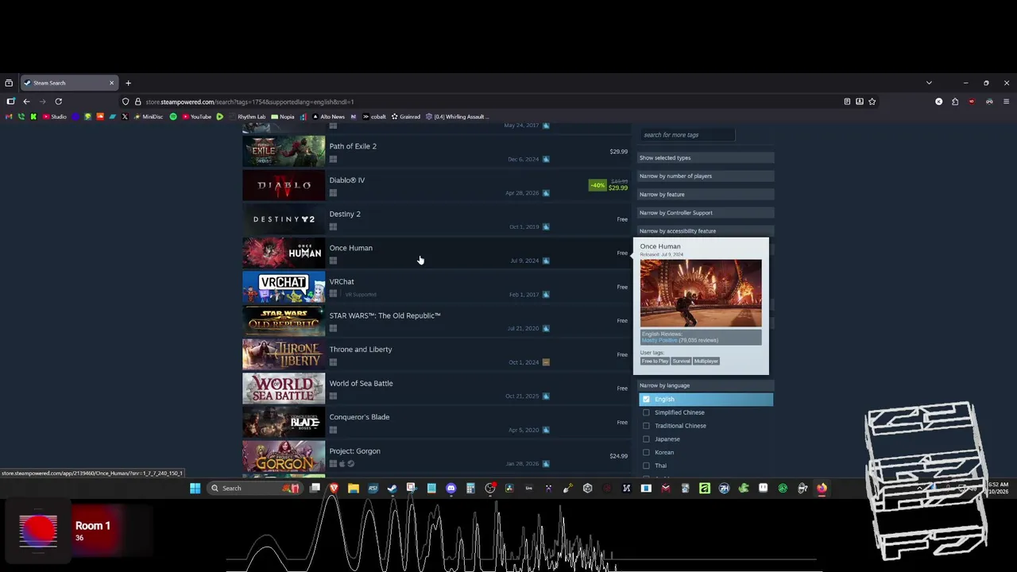Open the browser extensions puzzle icon
Screen dimensions: 1017x572
point(955,102)
